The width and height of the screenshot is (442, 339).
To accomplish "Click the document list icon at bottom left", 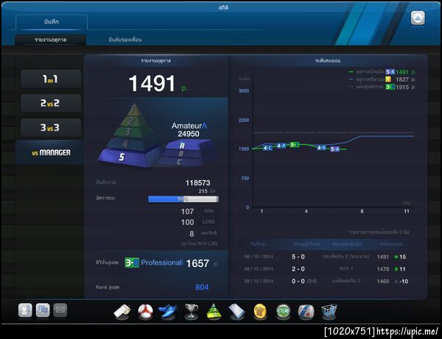I will coord(43,310).
